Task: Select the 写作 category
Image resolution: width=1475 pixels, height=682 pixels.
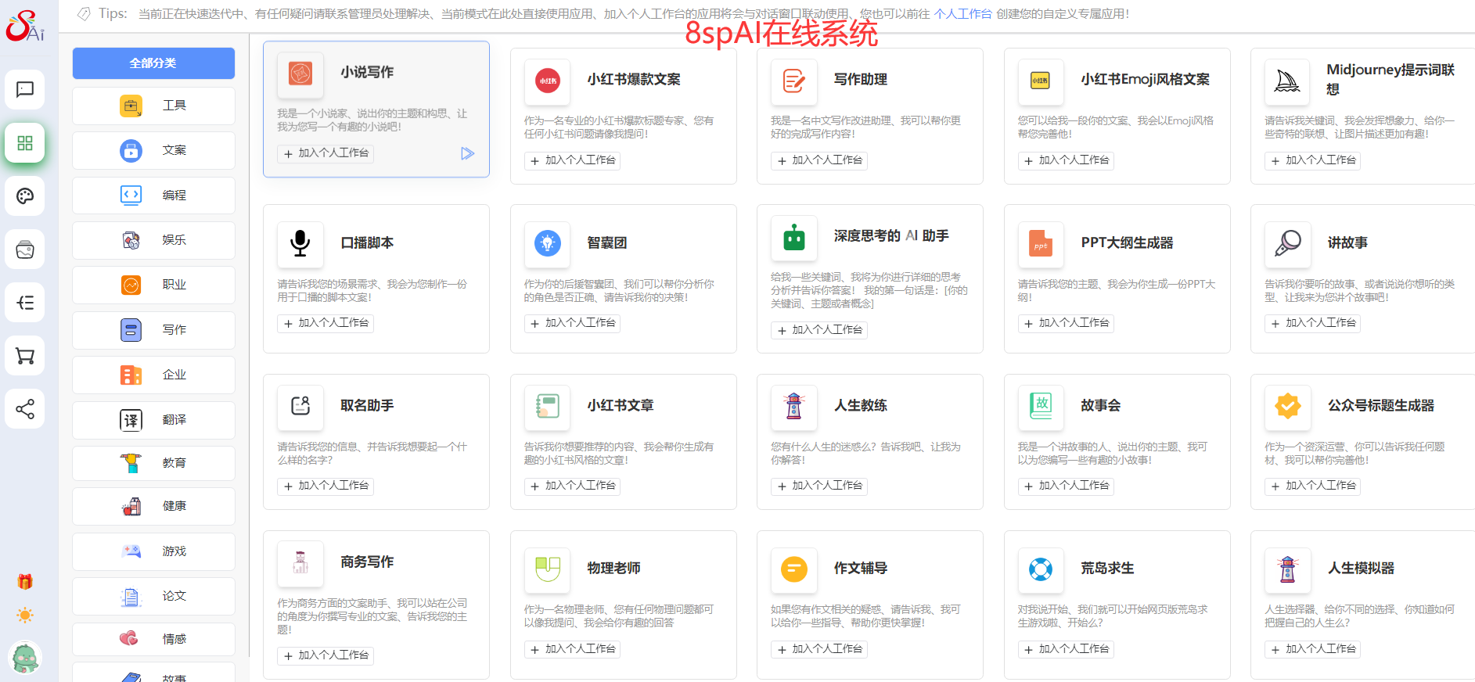Action: pyautogui.click(x=153, y=330)
